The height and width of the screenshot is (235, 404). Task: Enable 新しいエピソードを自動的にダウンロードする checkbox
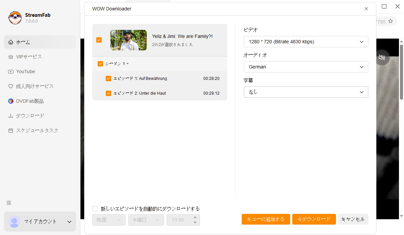click(x=95, y=209)
